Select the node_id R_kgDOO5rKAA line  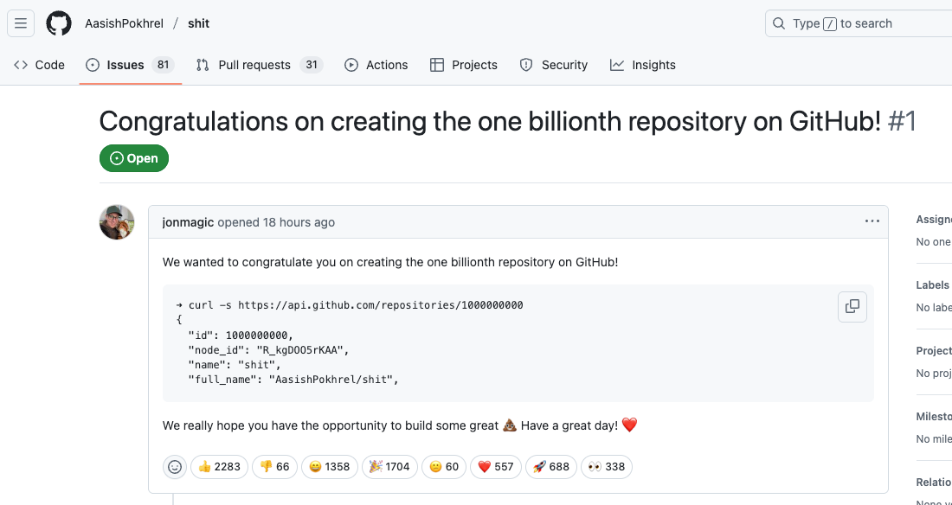269,350
